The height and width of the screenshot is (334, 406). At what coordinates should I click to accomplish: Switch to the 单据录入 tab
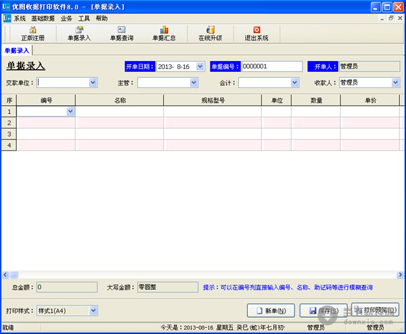pyautogui.click(x=17, y=50)
